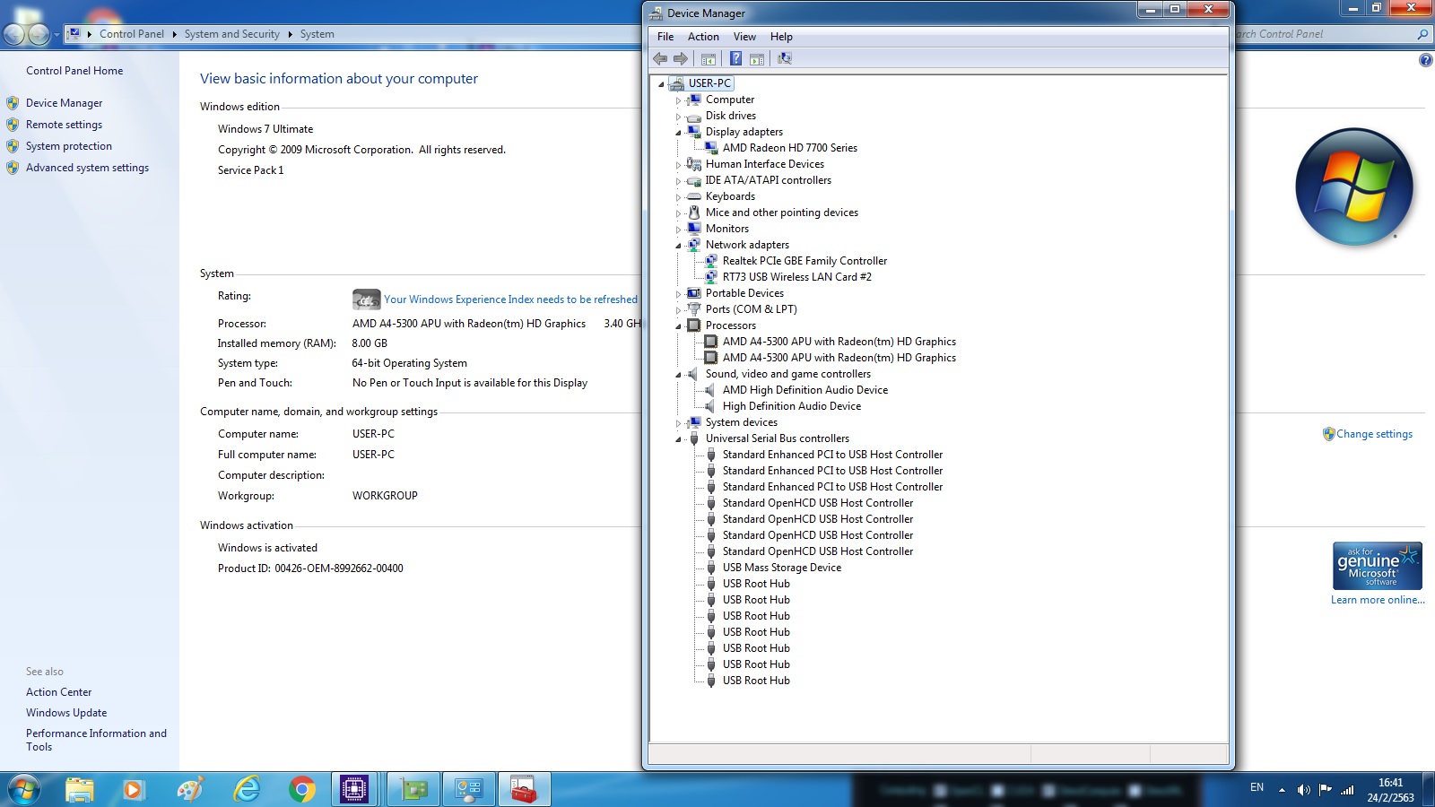Click the Windows Experience Index rating icon
The height and width of the screenshot is (807, 1435).
tap(366, 299)
